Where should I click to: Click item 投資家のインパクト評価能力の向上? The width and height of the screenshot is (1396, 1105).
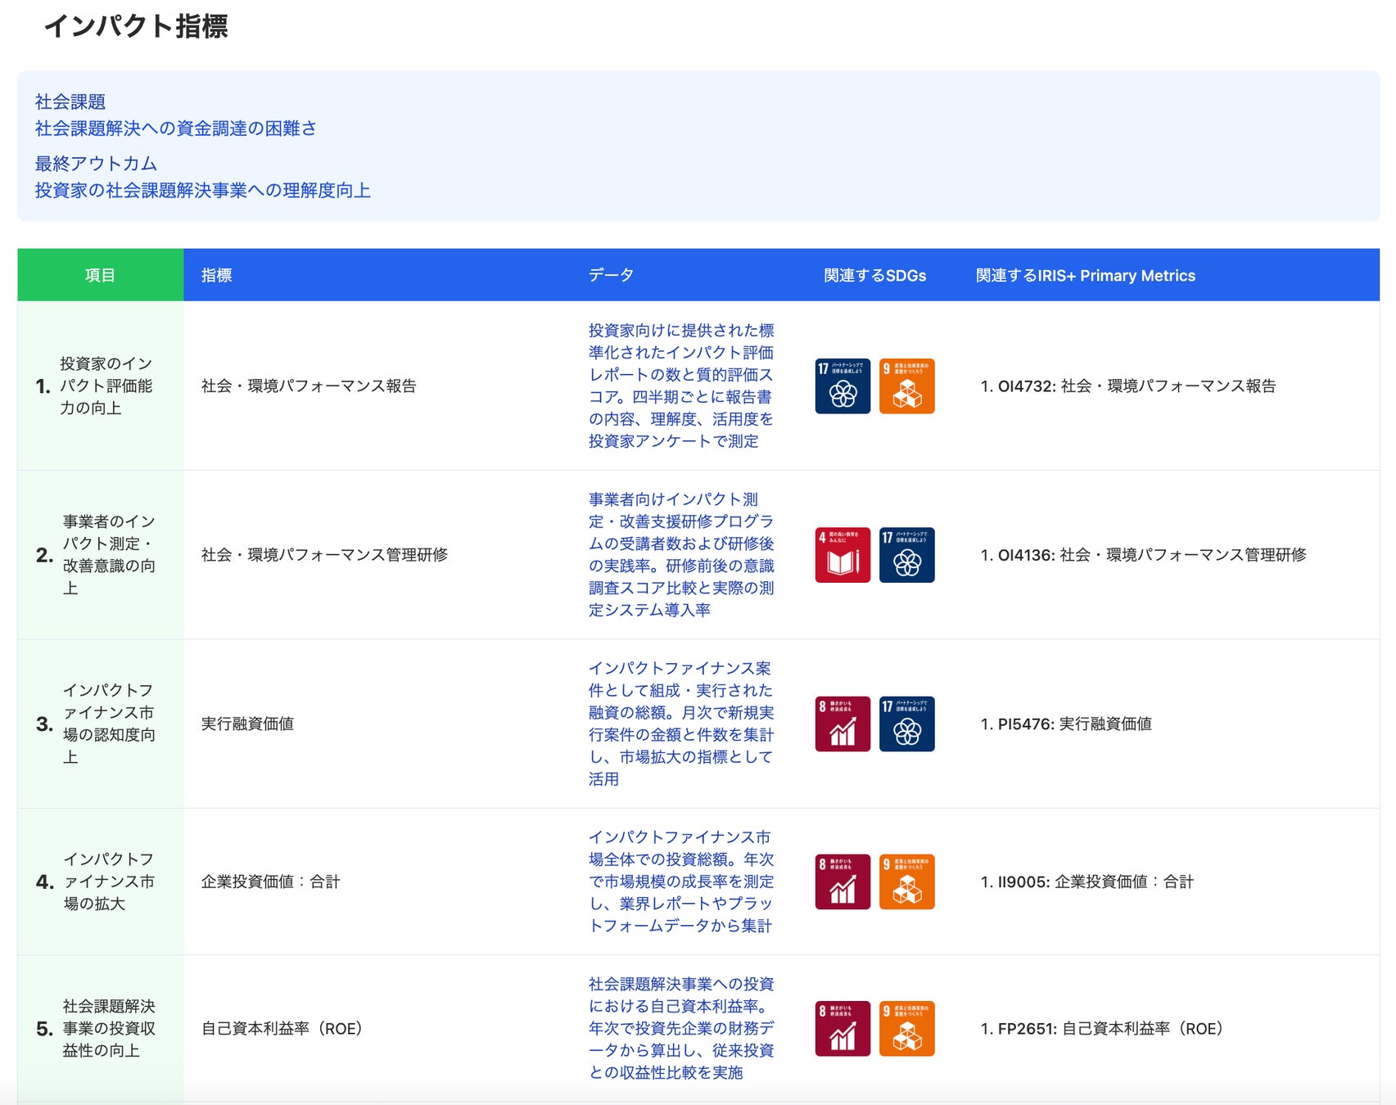click(x=106, y=386)
